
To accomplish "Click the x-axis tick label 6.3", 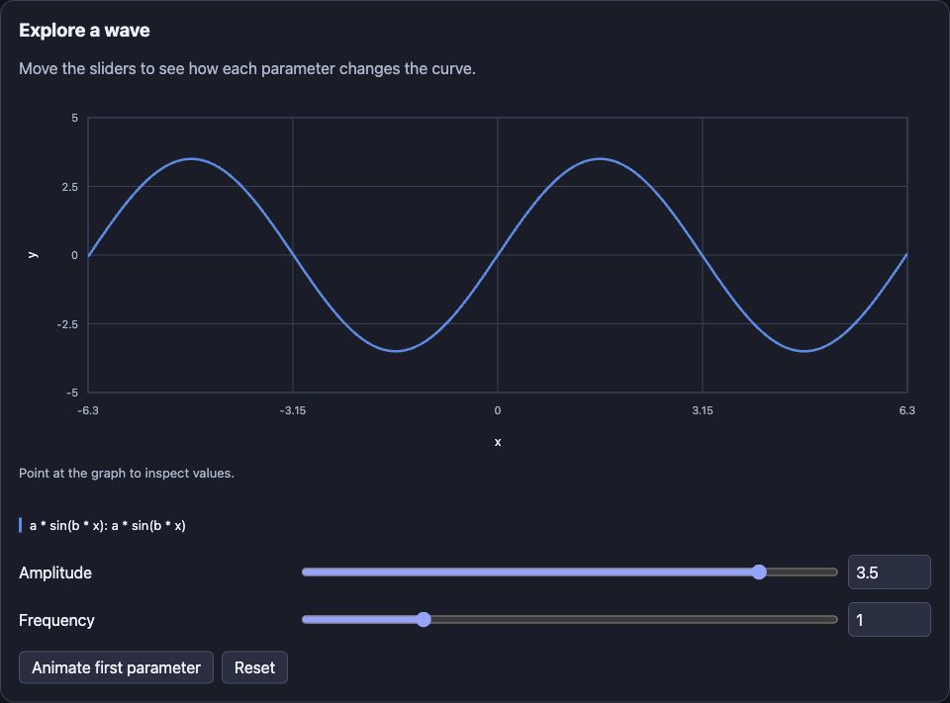I will tap(907, 410).
